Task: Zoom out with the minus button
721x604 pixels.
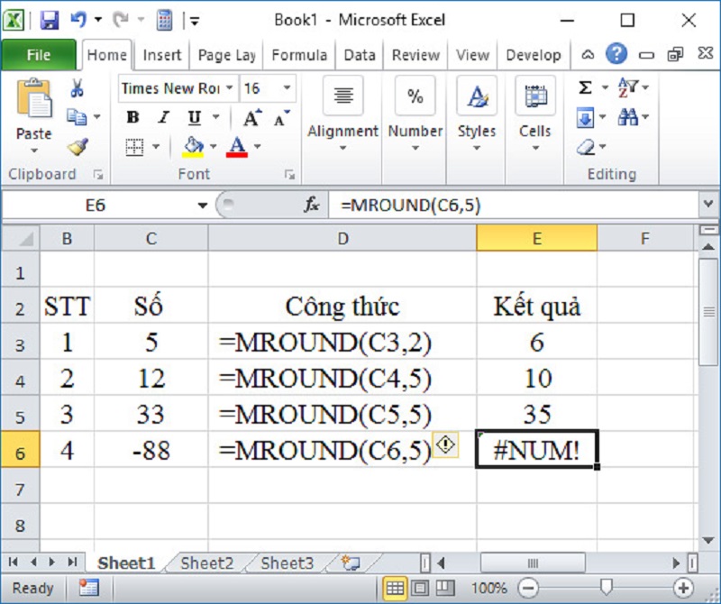Action: click(x=528, y=588)
